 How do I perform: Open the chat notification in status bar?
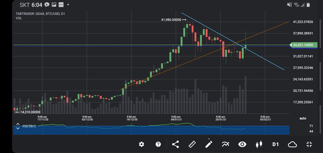coord(47,5)
